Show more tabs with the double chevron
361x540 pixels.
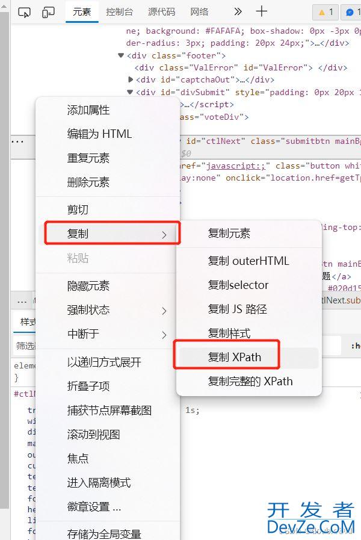(238, 11)
